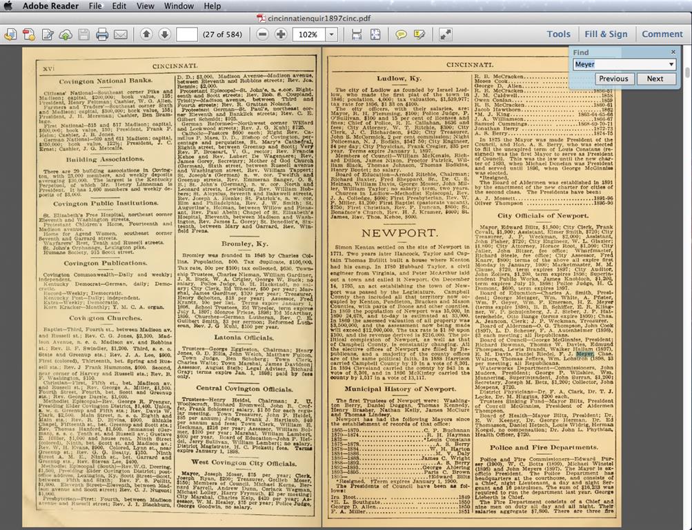
Task: Go to previous page with up arrow
Action: click(x=146, y=34)
